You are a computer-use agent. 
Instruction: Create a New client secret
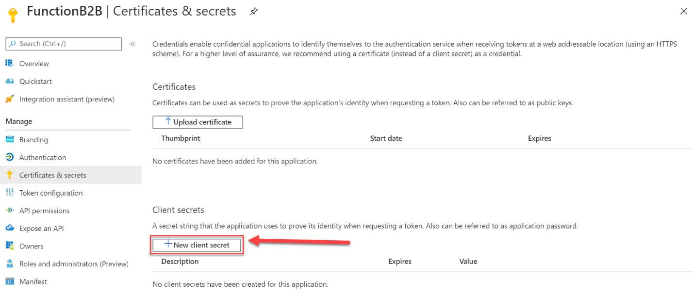coord(197,245)
